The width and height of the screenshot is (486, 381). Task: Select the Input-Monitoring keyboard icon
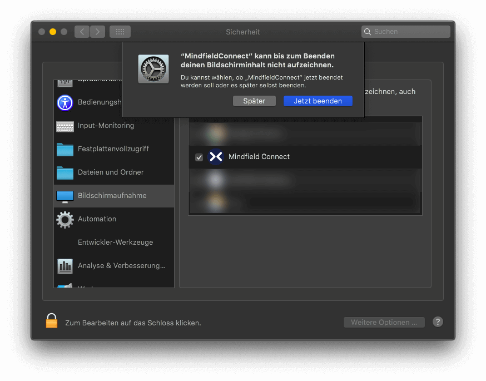click(65, 126)
